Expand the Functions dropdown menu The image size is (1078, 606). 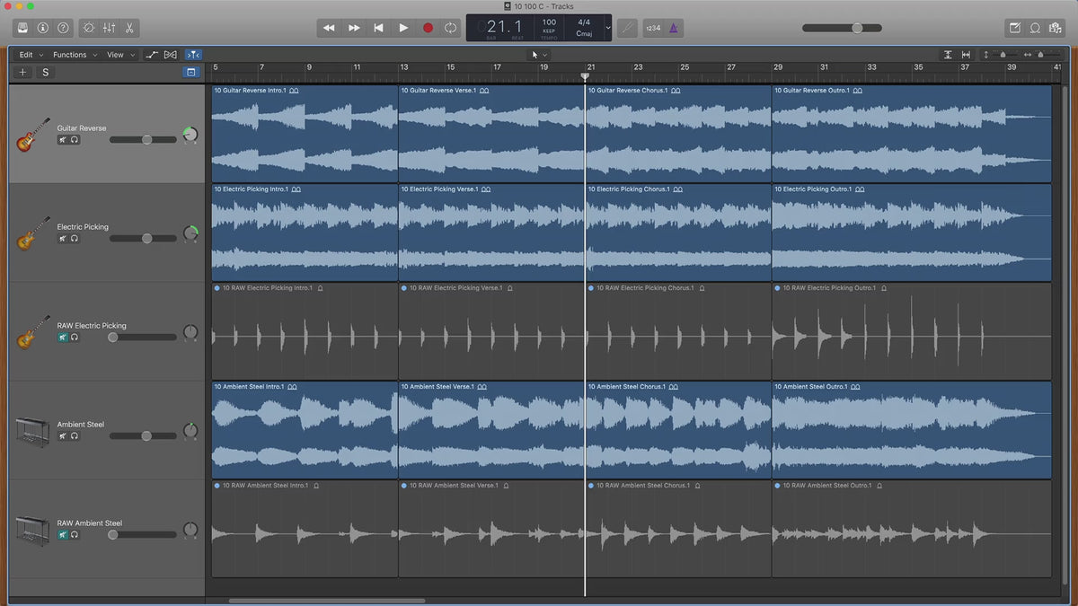75,55
